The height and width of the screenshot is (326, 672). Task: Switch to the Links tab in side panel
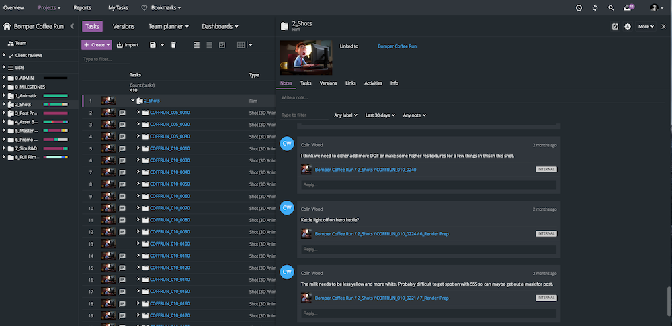coord(351,83)
